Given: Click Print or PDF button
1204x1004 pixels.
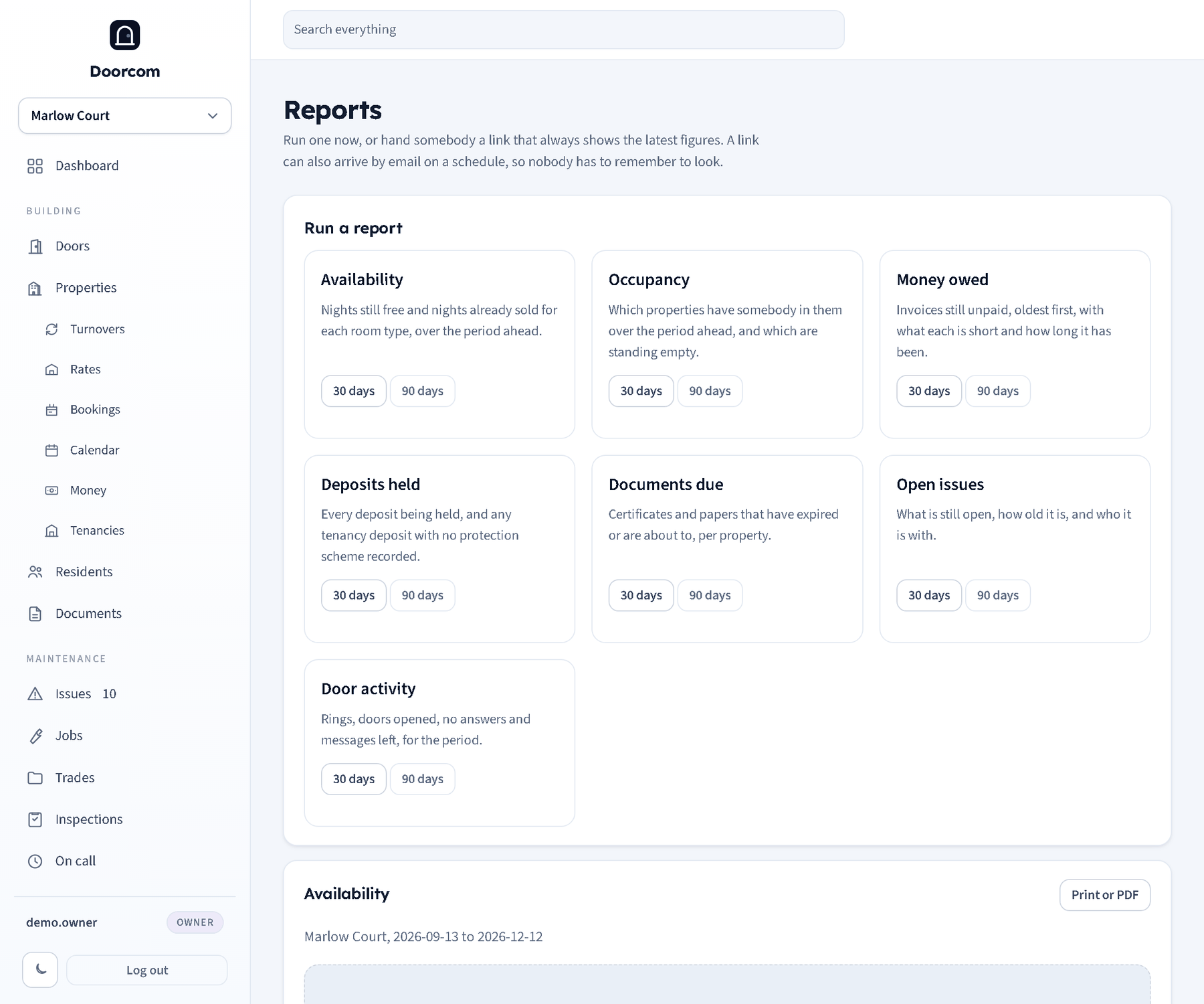Looking at the screenshot, I should (1104, 895).
